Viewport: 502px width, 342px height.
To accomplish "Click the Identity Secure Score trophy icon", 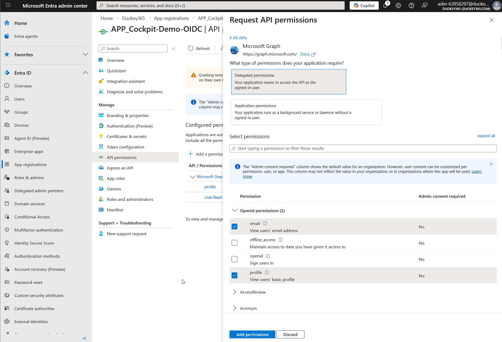I will pos(7,243).
